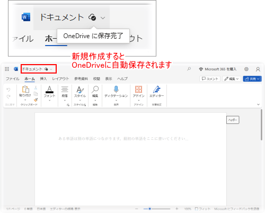Open the app launcher waffle icon
The height and width of the screenshot is (213, 265).
point(7,69)
